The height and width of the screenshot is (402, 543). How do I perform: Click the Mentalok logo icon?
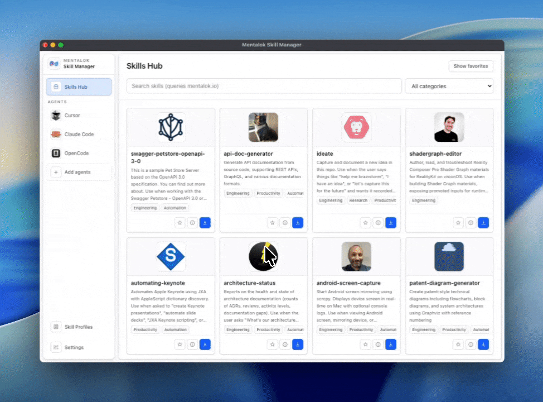click(54, 64)
